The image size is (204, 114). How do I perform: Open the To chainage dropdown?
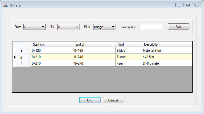tap(68, 27)
